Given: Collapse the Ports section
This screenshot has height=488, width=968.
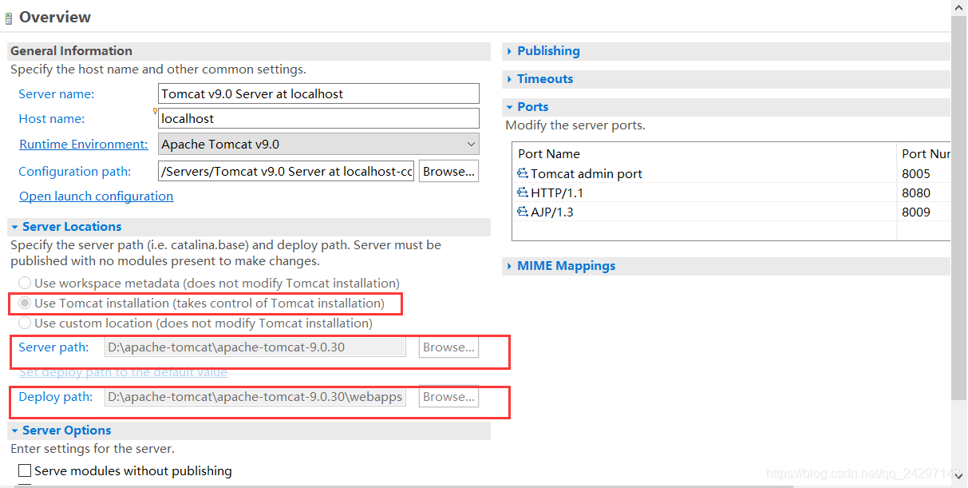Looking at the screenshot, I should pyautogui.click(x=509, y=107).
